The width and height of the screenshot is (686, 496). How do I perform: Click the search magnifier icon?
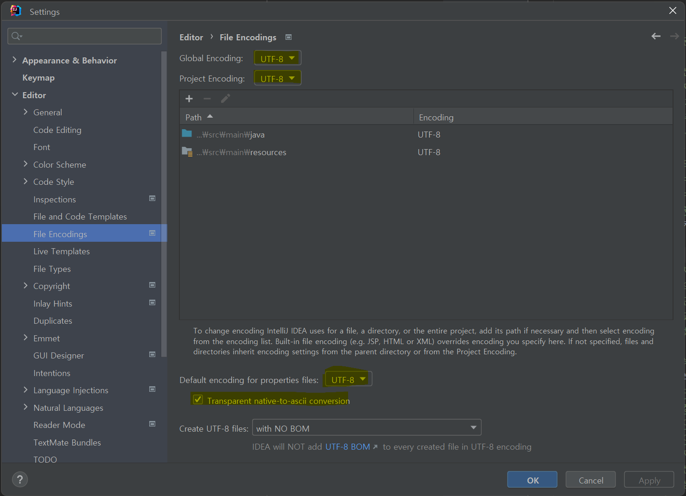pos(16,36)
